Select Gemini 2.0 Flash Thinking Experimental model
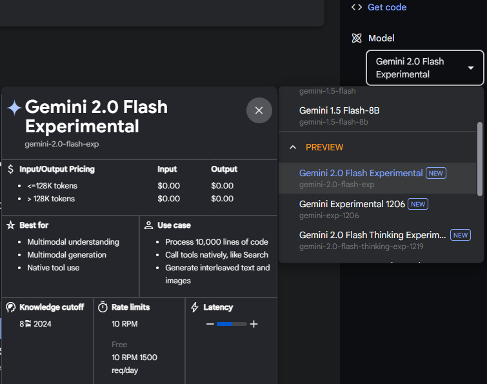 pos(377,240)
